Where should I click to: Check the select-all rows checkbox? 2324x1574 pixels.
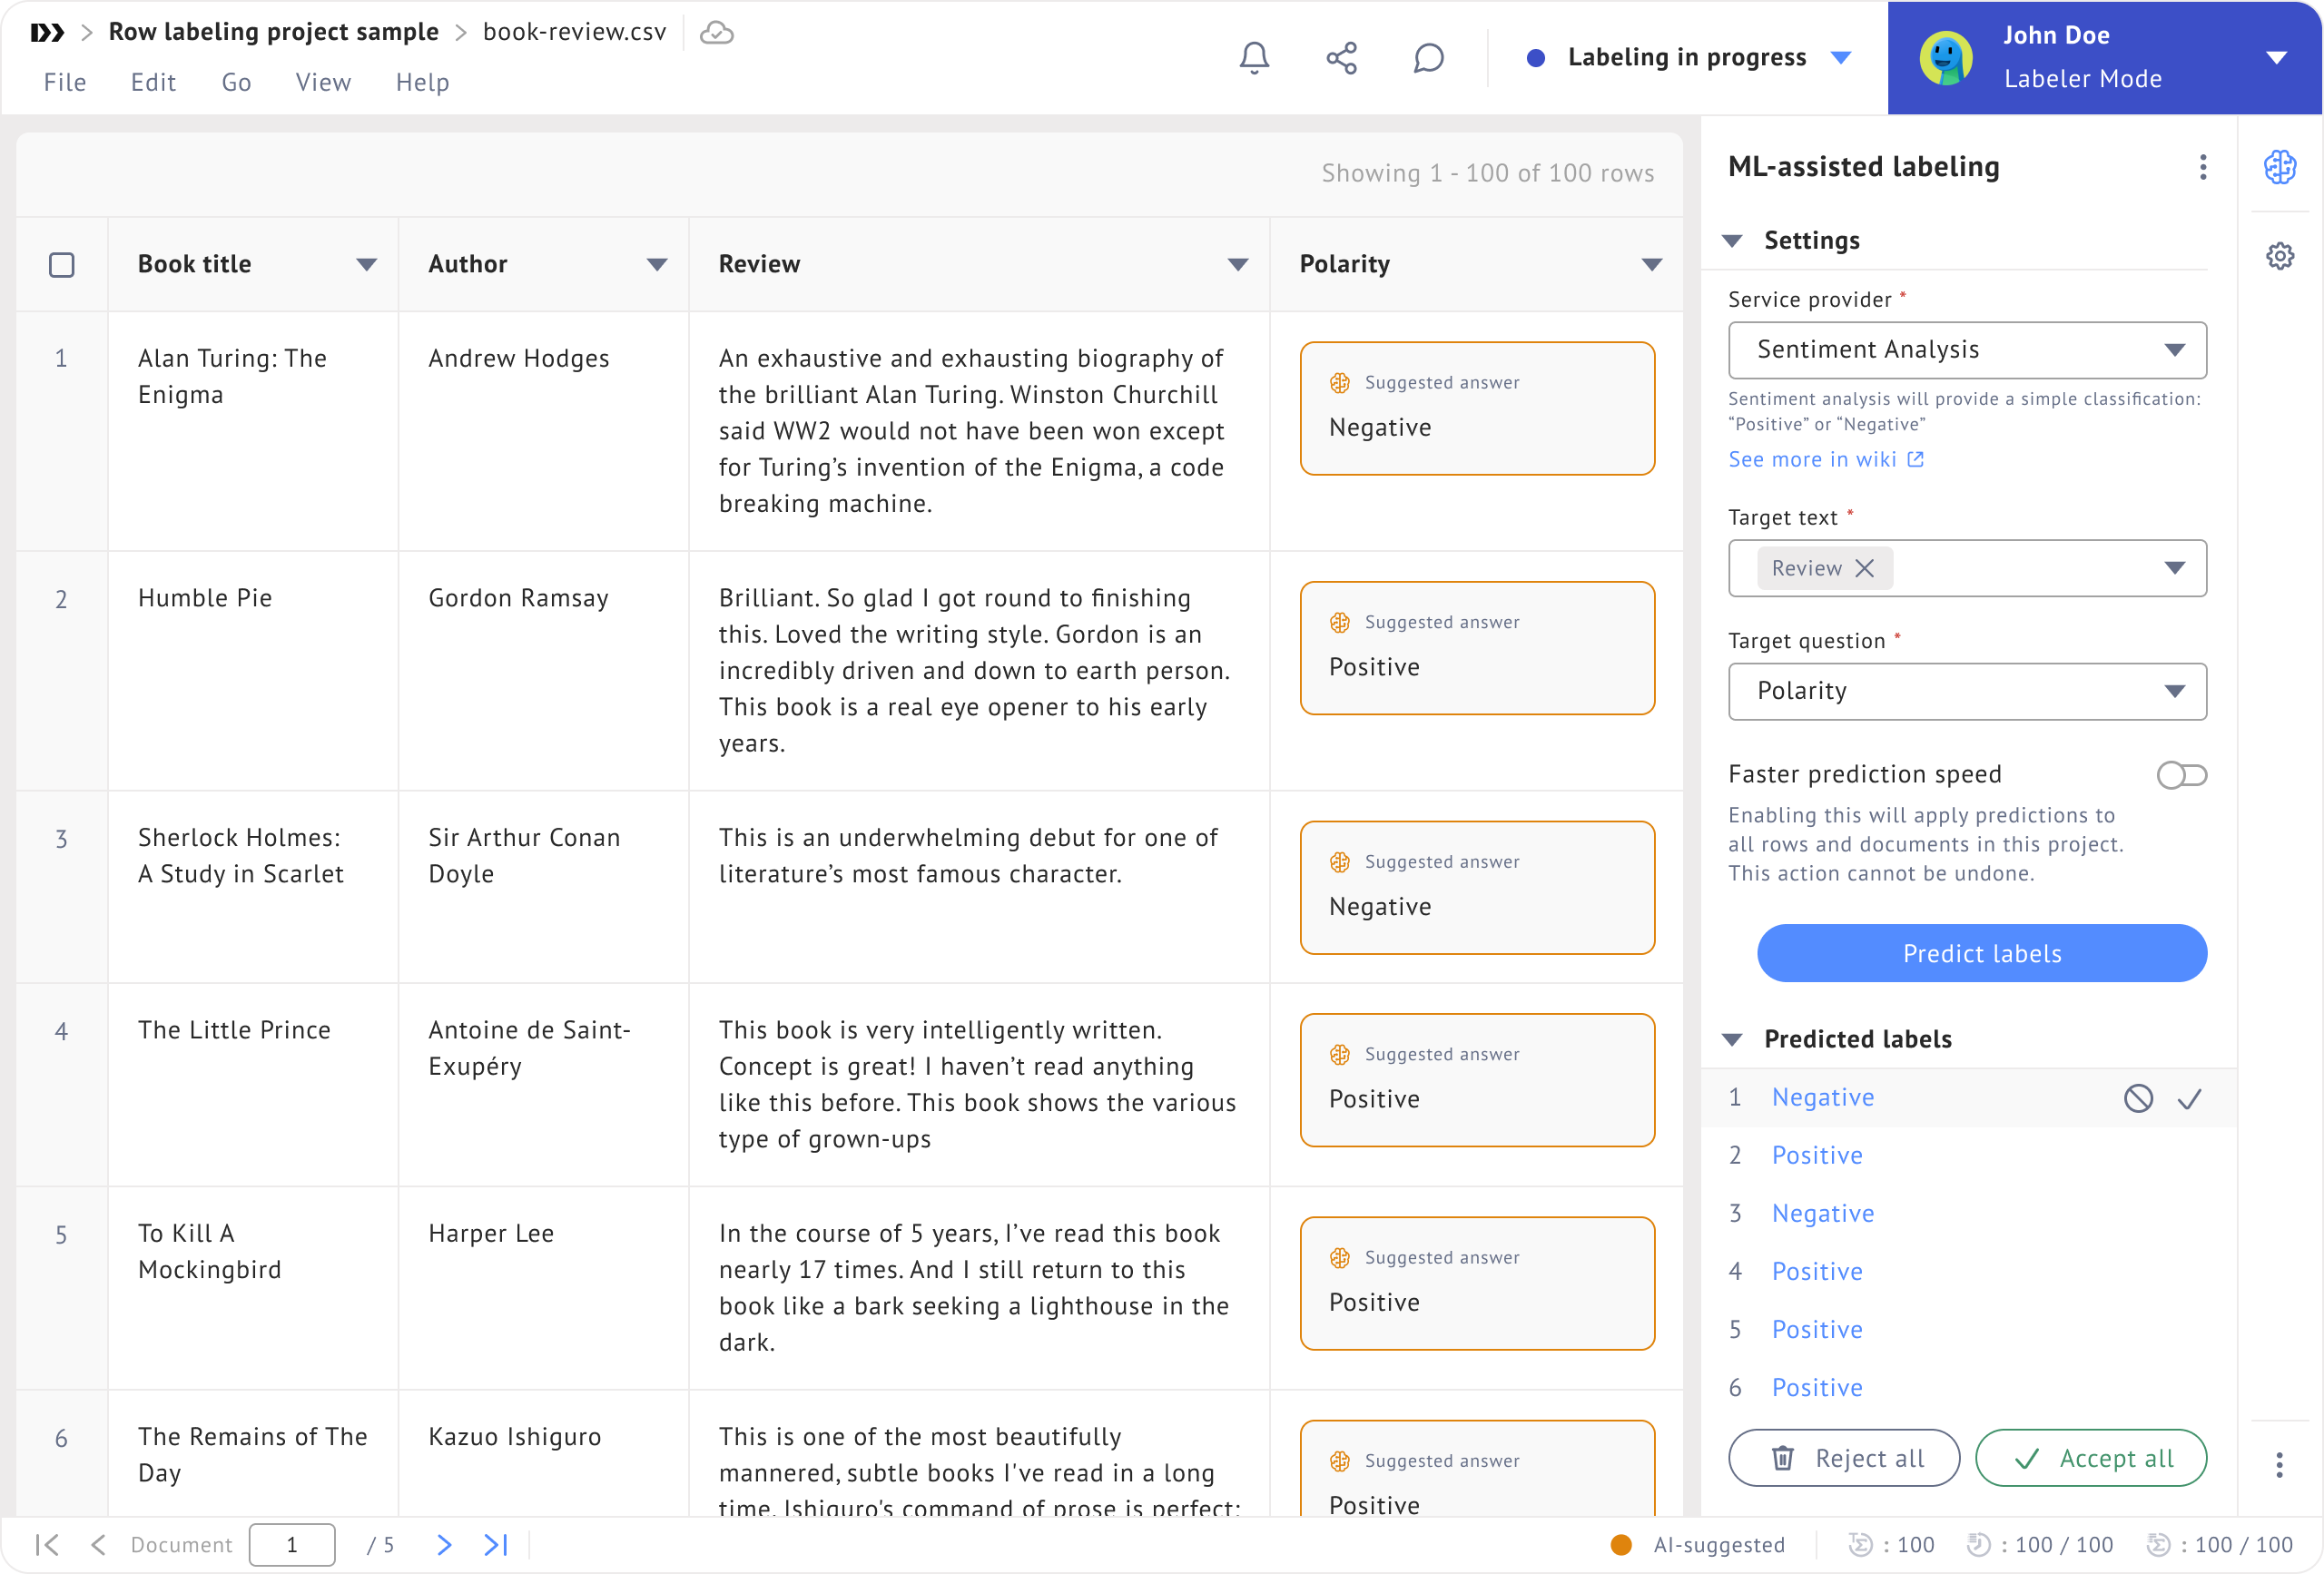tap(62, 265)
